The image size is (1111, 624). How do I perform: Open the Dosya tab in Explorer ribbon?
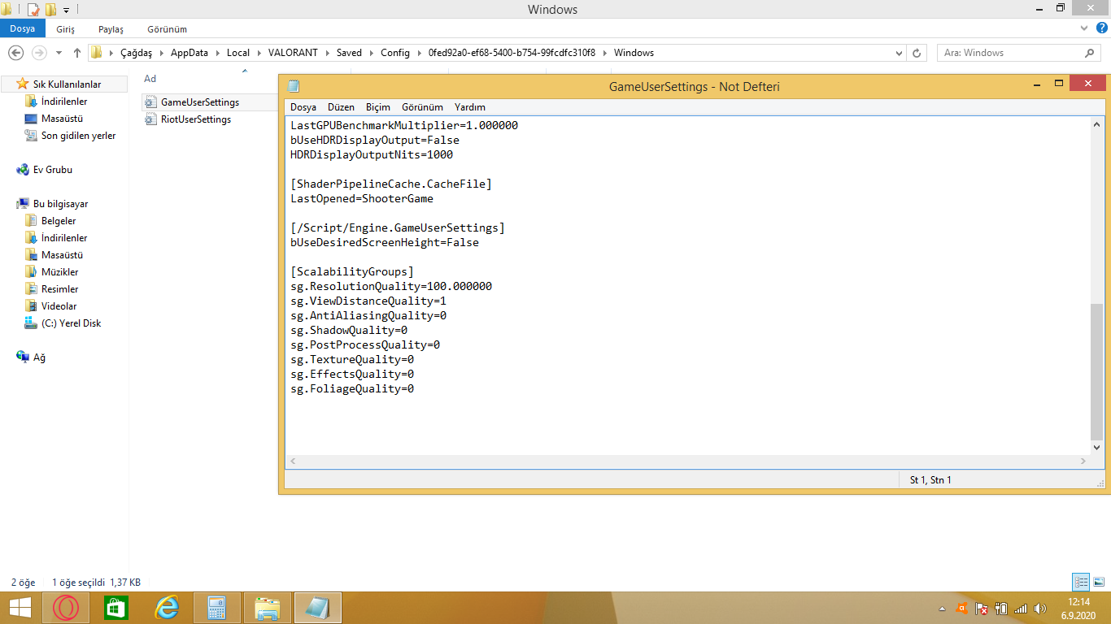coord(23,28)
